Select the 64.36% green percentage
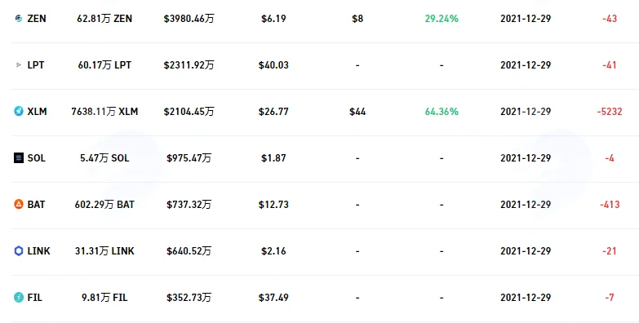Image resolution: width=639 pixels, height=323 pixels. pos(442,112)
